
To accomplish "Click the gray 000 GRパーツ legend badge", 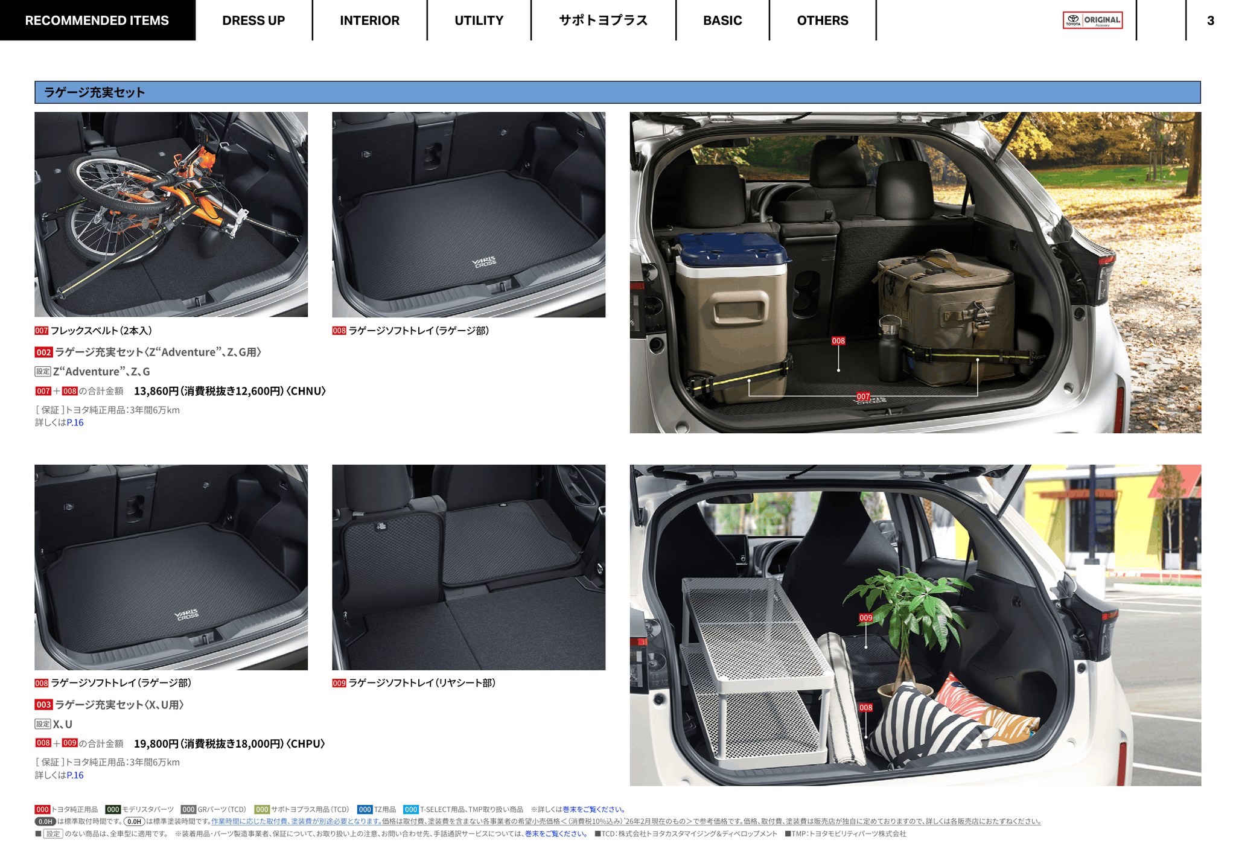I will [x=188, y=810].
